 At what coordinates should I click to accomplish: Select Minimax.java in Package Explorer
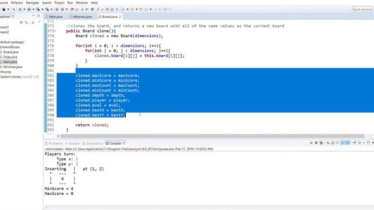pos(13,67)
